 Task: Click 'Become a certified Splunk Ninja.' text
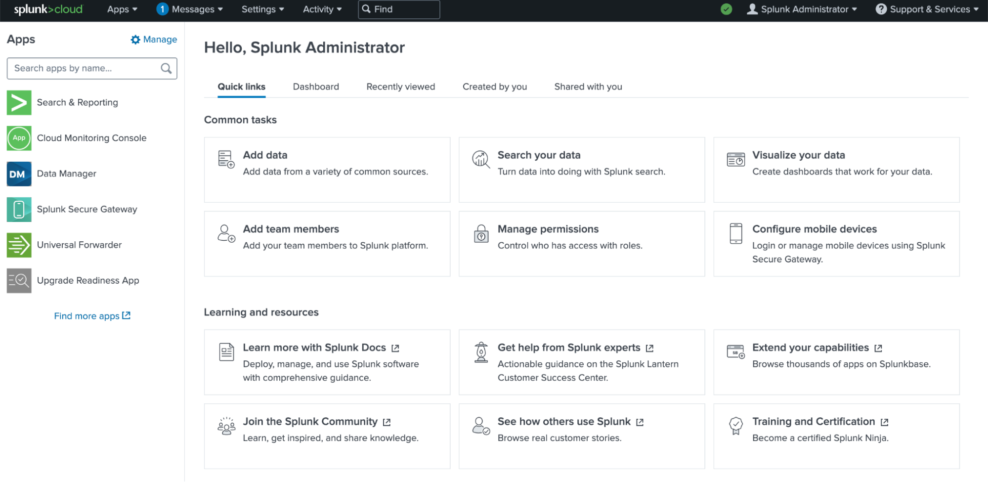tap(820, 438)
